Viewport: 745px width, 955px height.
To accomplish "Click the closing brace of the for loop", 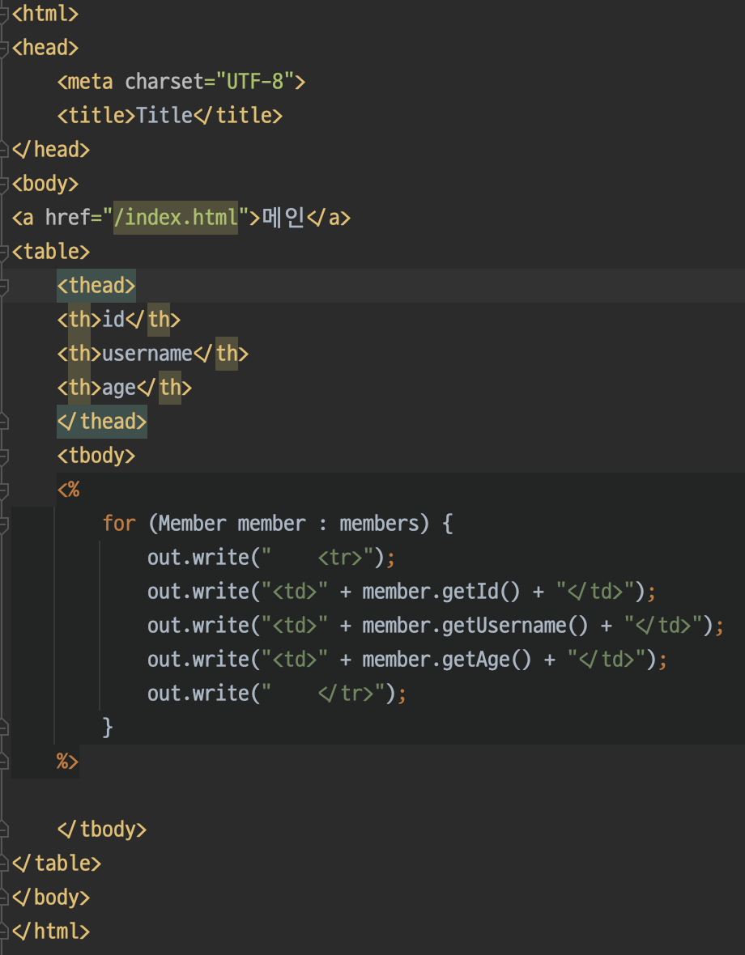I will click(108, 728).
